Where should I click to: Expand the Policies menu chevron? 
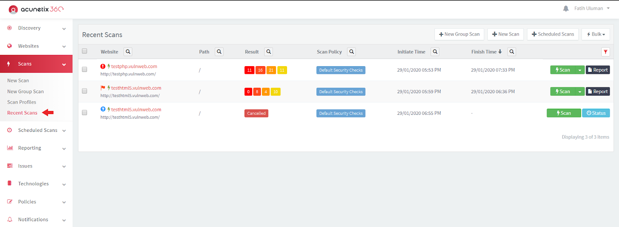click(64, 202)
